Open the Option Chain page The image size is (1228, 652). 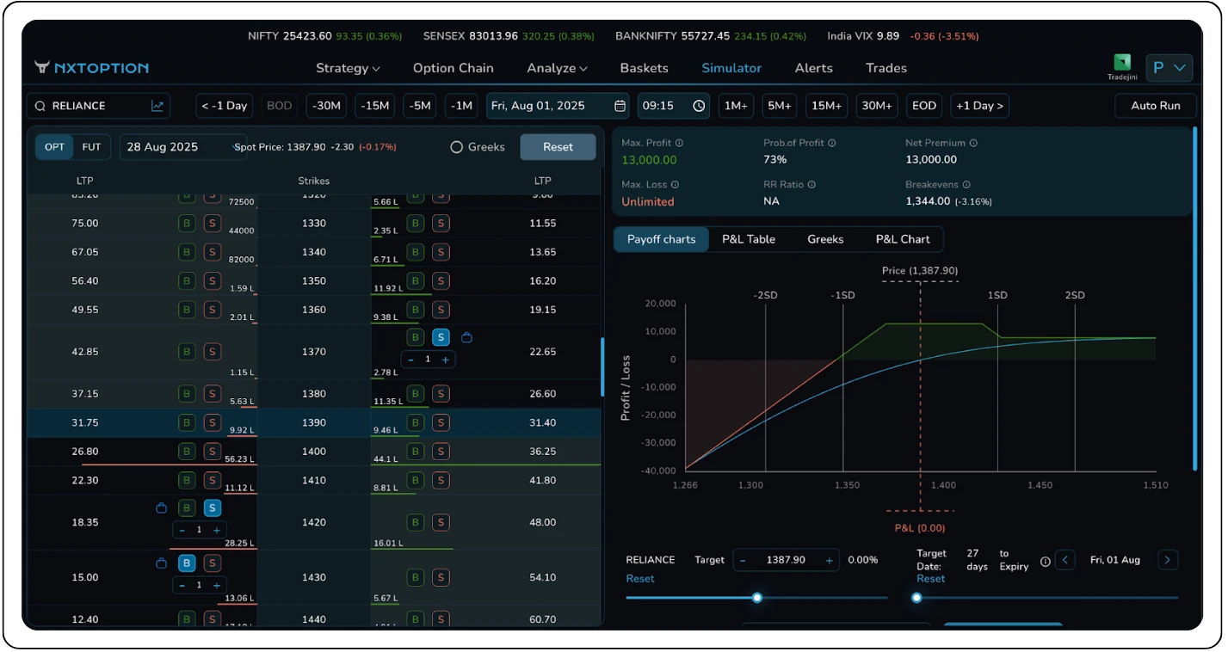click(454, 68)
